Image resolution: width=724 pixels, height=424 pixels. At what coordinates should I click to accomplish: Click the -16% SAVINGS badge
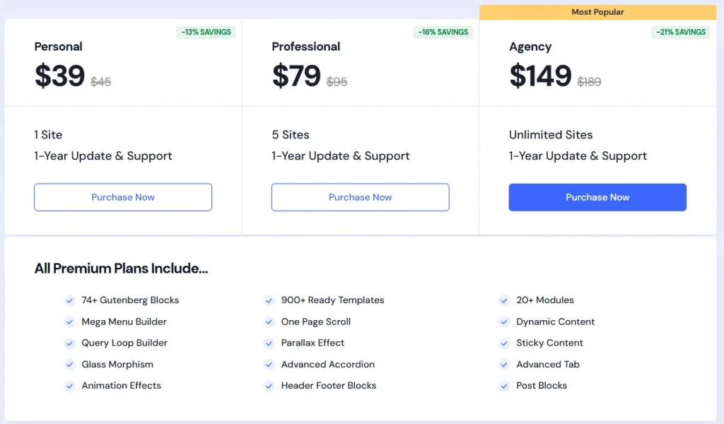[x=443, y=32]
